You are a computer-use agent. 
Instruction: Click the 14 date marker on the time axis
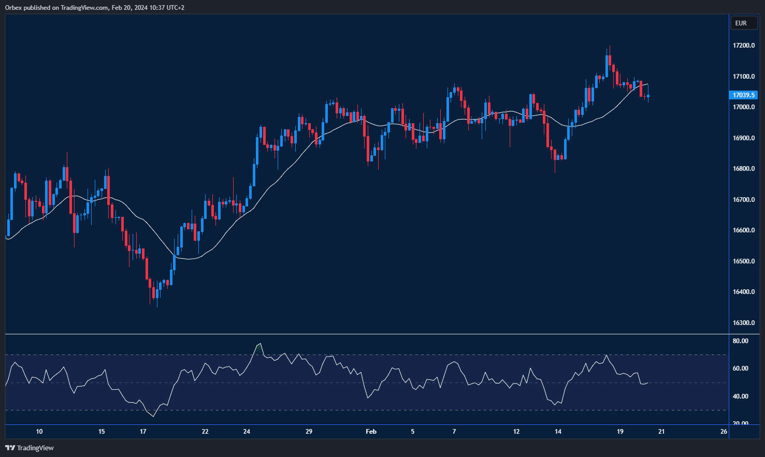click(x=558, y=432)
